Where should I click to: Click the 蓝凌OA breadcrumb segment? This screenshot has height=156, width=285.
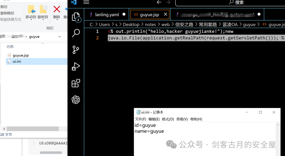[x=230, y=25]
